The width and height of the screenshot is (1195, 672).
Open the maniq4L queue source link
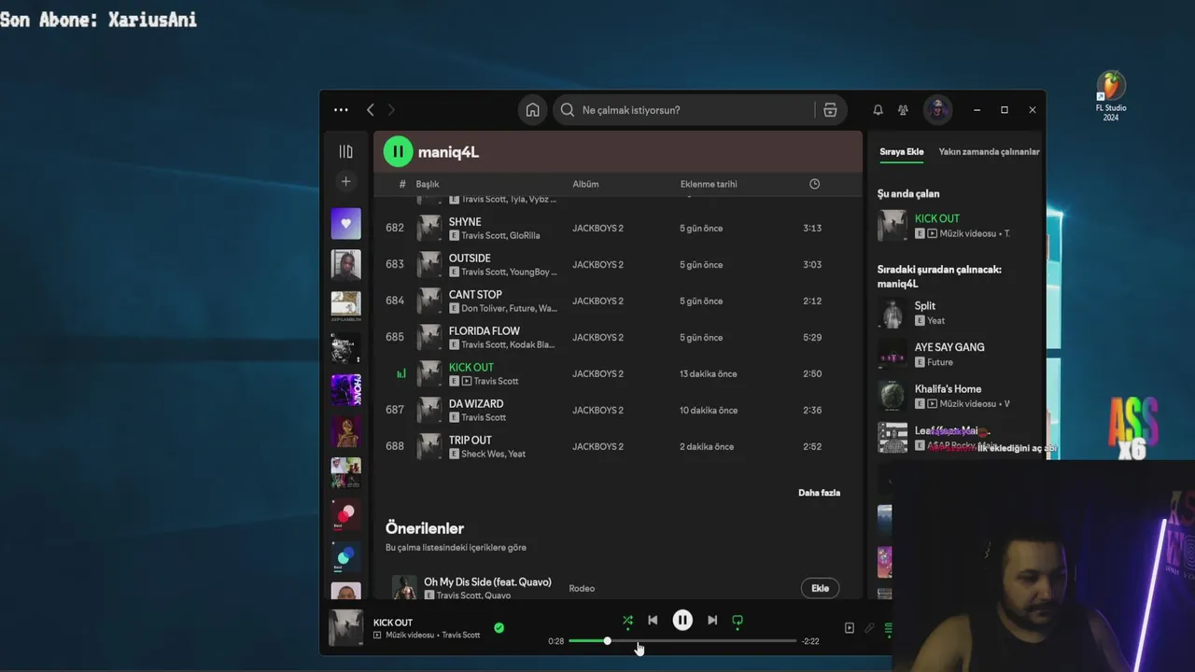coord(897,284)
